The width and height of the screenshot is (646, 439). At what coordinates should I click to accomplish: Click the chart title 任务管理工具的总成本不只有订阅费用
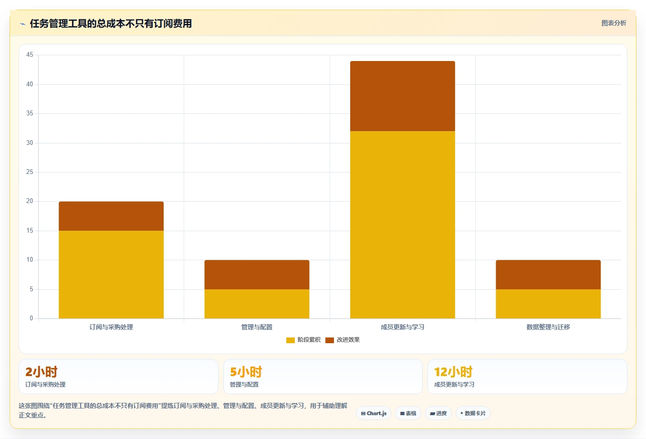click(111, 24)
